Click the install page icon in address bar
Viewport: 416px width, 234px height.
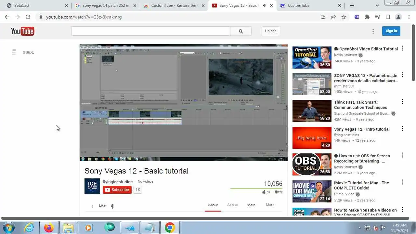click(323, 17)
